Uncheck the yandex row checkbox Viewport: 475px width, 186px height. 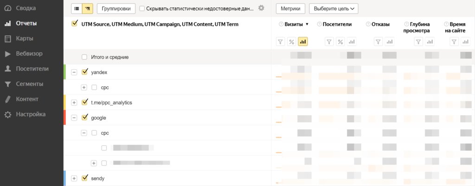point(84,72)
